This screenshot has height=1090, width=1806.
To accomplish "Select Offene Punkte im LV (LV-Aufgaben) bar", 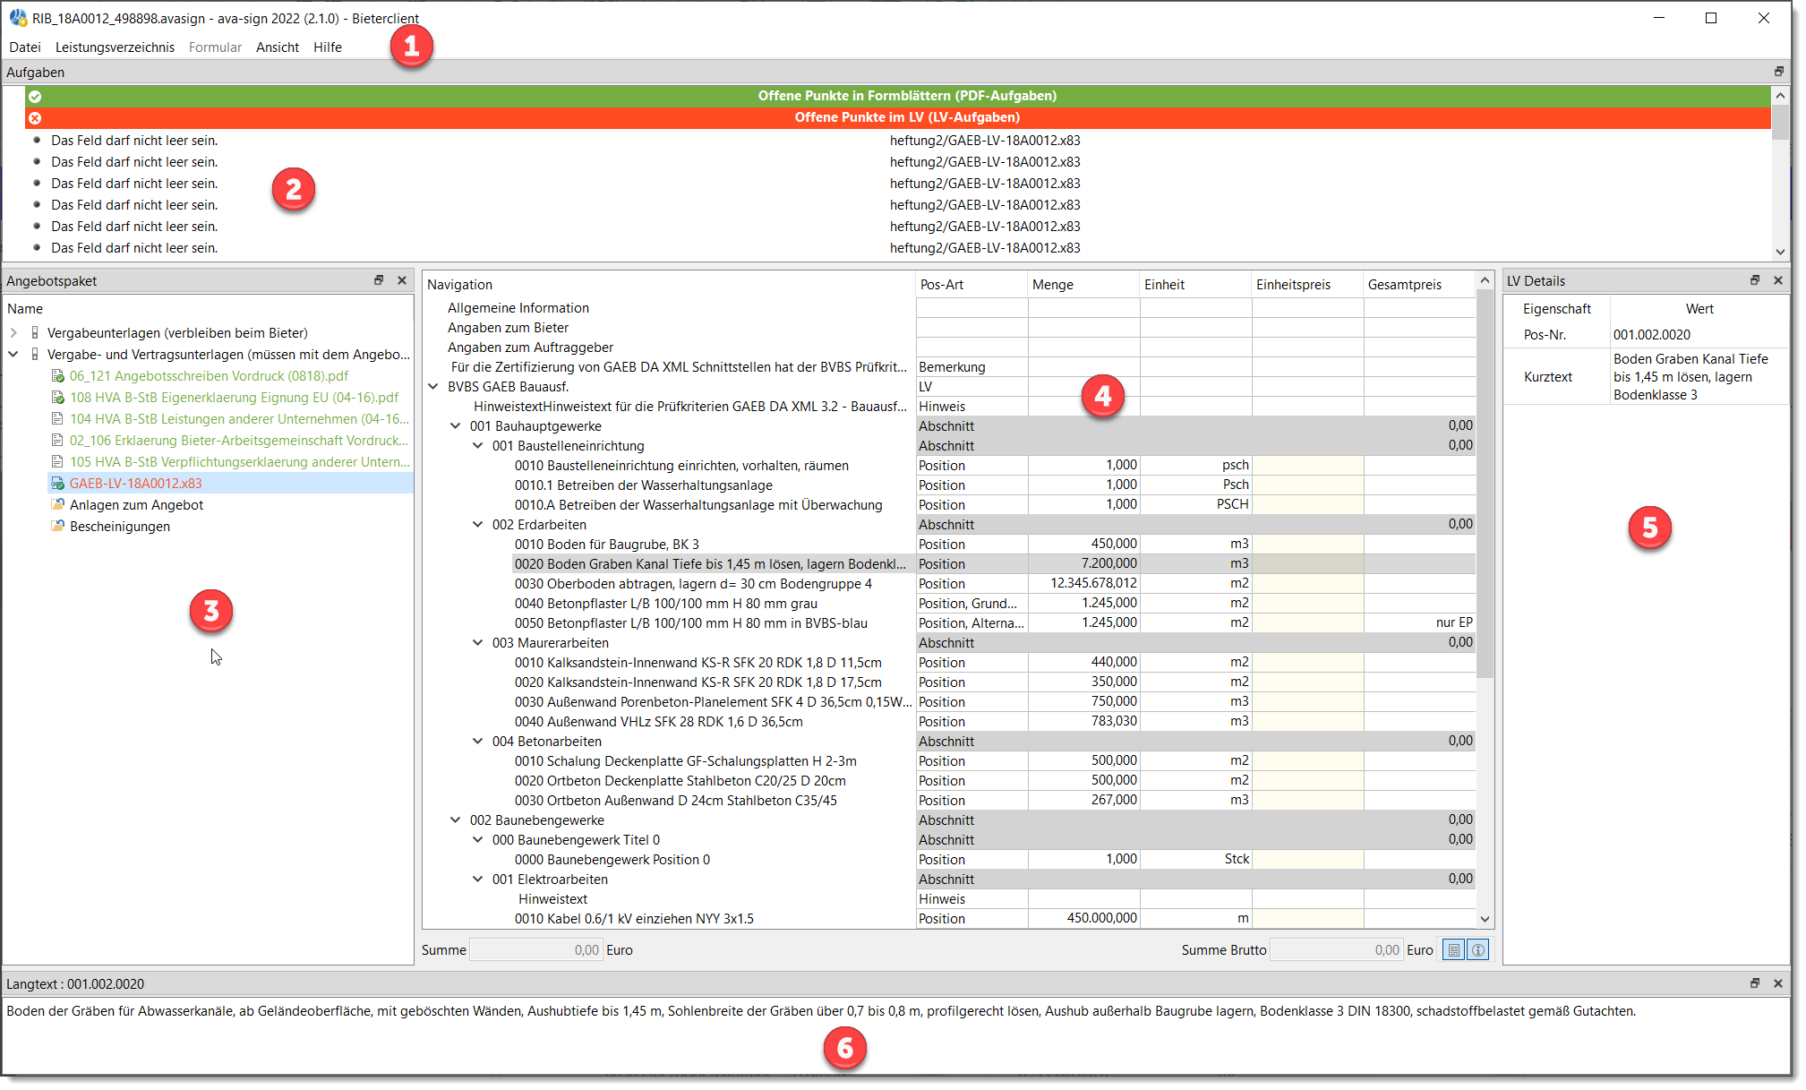I will tap(898, 117).
